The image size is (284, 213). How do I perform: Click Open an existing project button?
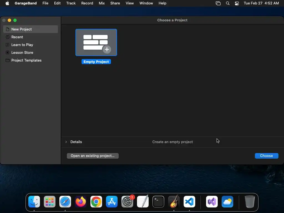coord(93,156)
